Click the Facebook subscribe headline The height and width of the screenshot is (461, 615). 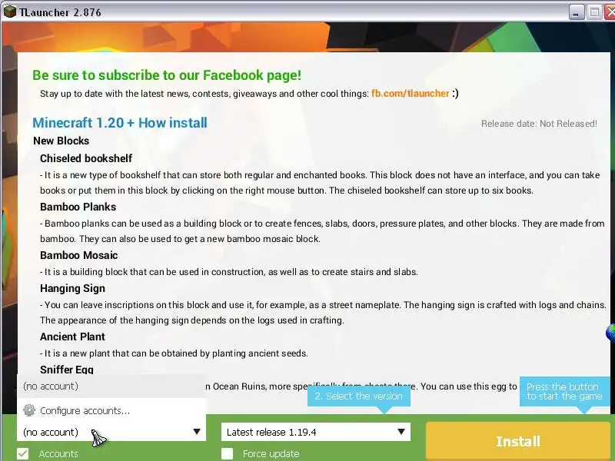(x=167, y=75)
